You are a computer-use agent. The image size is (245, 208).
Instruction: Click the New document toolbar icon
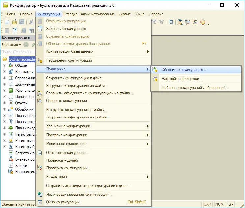click(x=7, y=22)
